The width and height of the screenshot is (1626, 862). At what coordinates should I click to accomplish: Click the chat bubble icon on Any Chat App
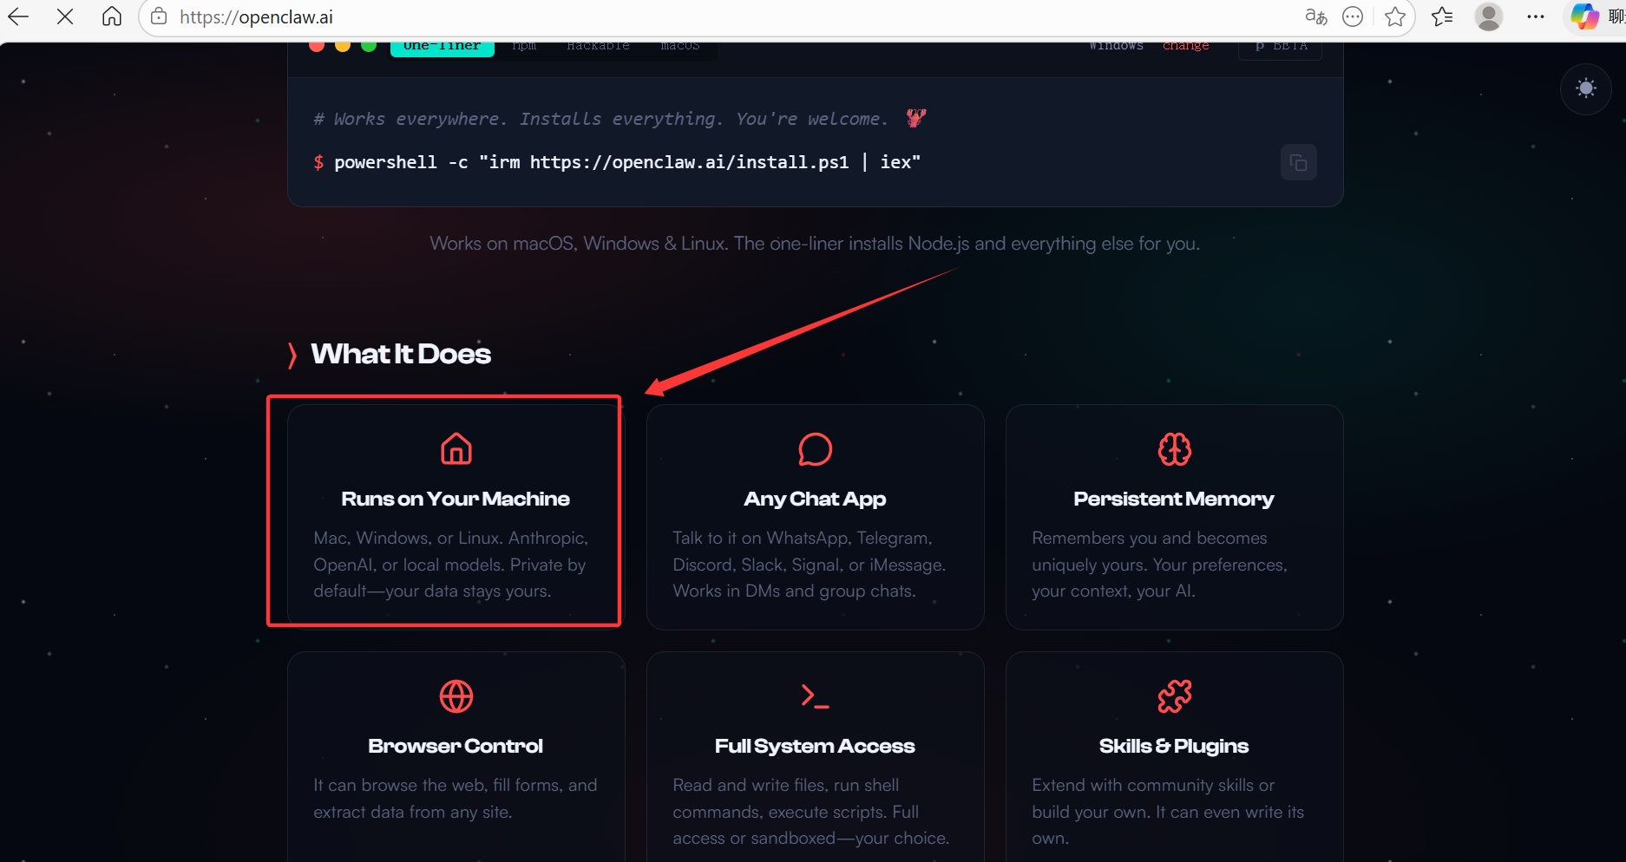[816, 449]
